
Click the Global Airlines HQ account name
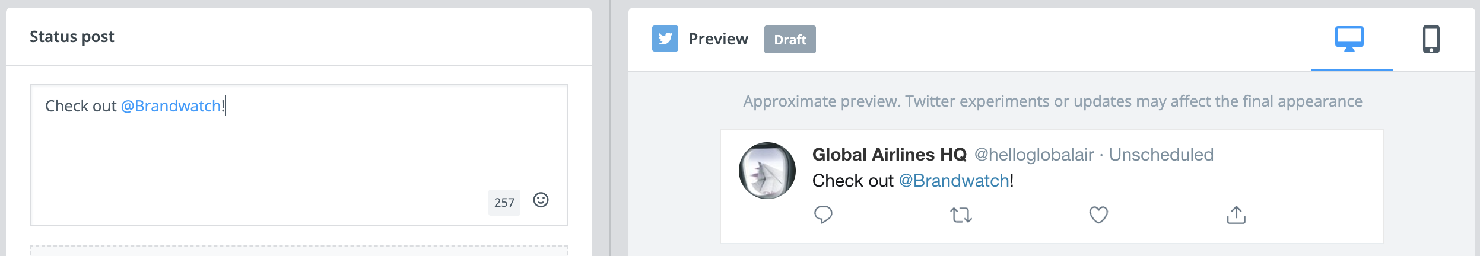pos(889,155)
